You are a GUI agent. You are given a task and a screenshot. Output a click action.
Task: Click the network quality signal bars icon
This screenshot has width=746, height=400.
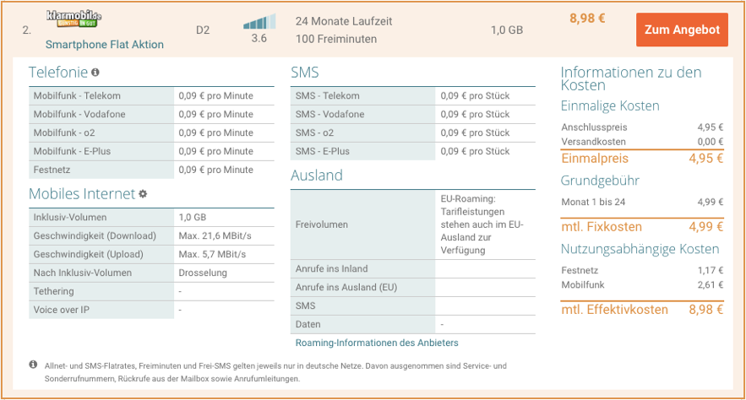click(x=259, y=22)
